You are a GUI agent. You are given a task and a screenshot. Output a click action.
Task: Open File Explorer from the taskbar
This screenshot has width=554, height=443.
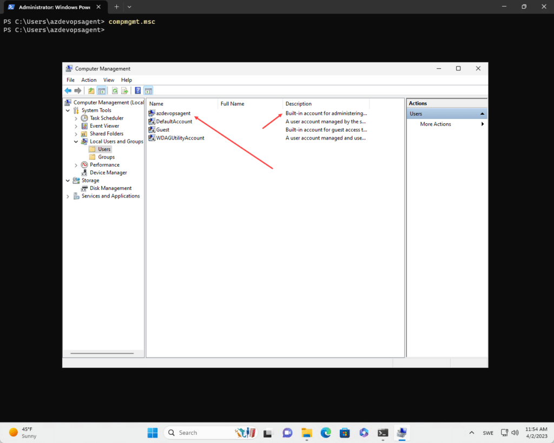tap(307, 432)
